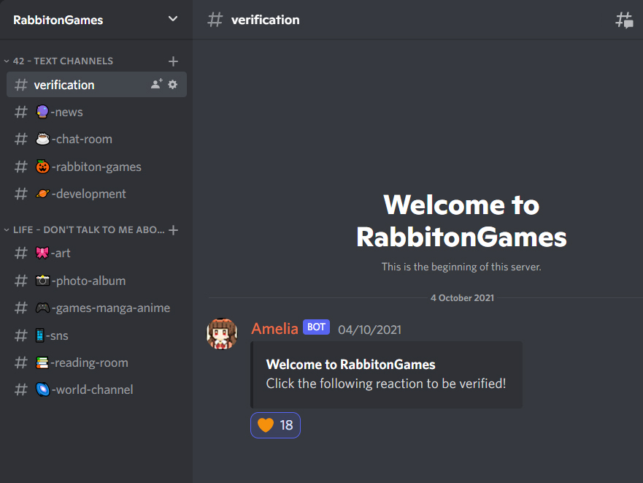The height and width of the screenshot is (483, 643).
Task: Click the BOT tag beside Amelia
Action: [x=316, y=327]
